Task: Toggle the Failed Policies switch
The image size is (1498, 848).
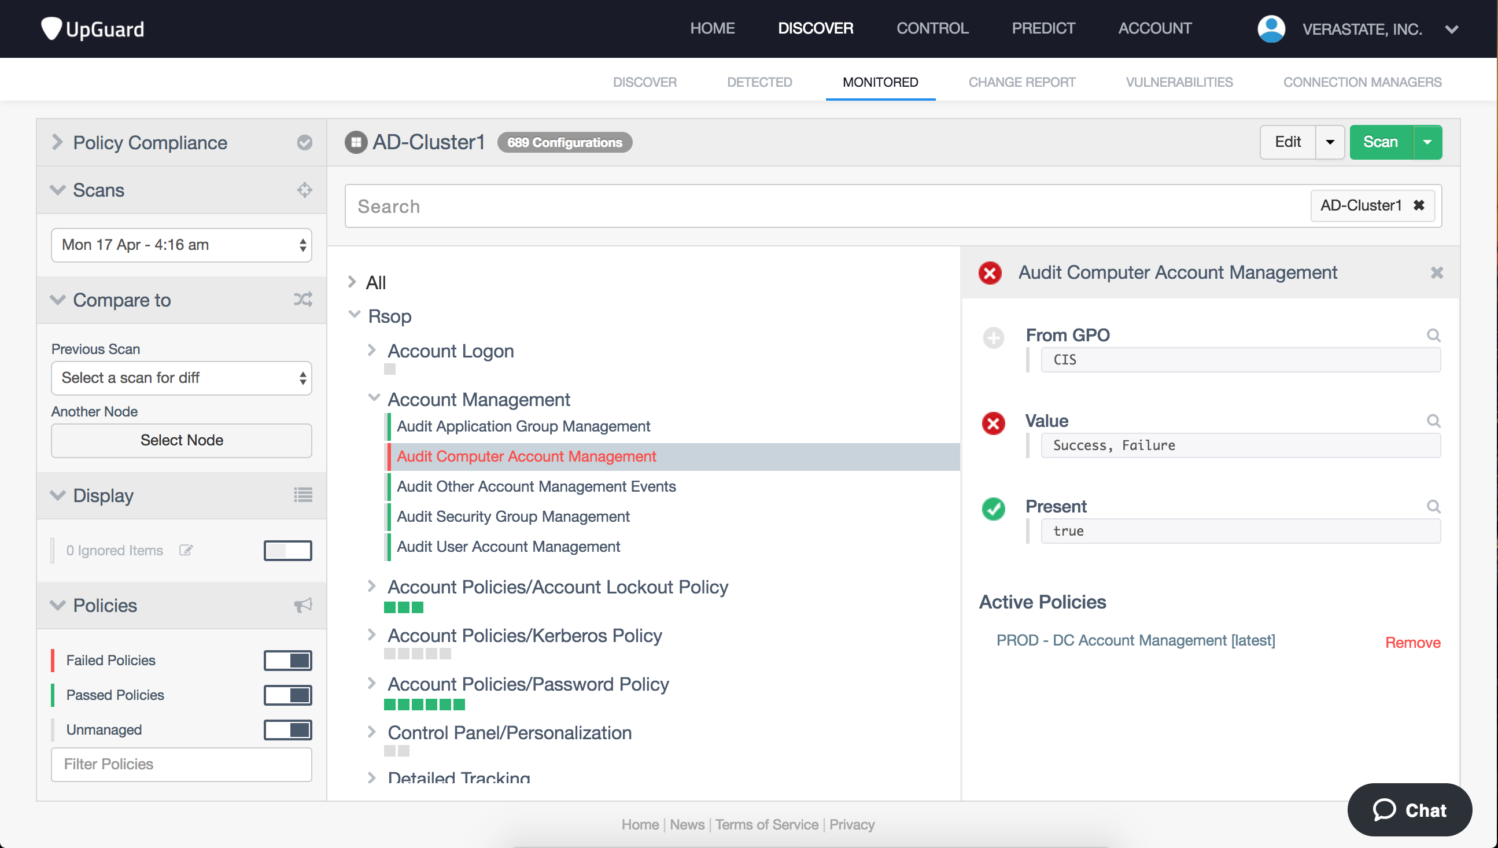Action: [287, 661]
